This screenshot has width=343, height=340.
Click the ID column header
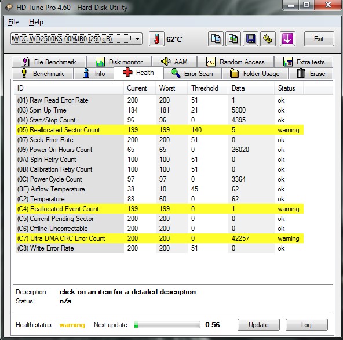coord(69,88)
